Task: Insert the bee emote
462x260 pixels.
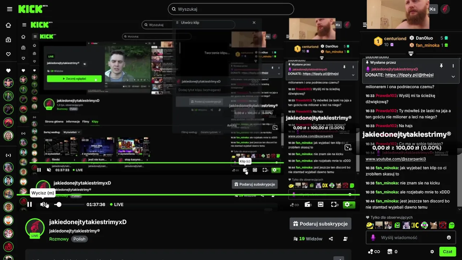Action: tap(370, 225)
